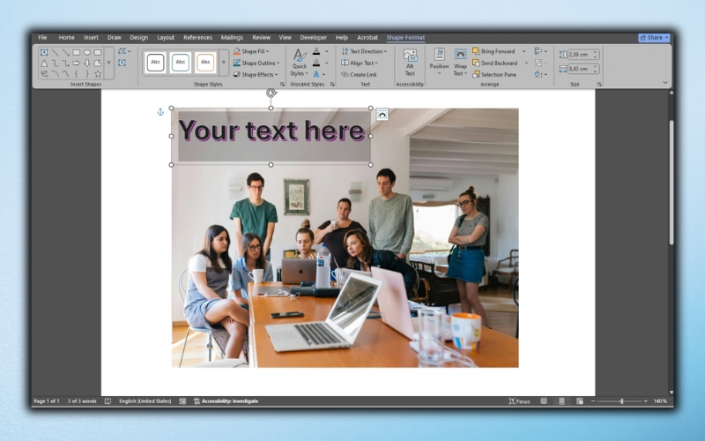The width and height of the screenshot is (705, 441).
Task: Choose the Arrow line shape
Action: (x=65, y=52)
